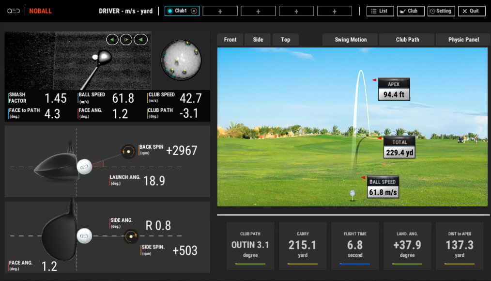Click the golf ball on tee icon

pos(353,195)
